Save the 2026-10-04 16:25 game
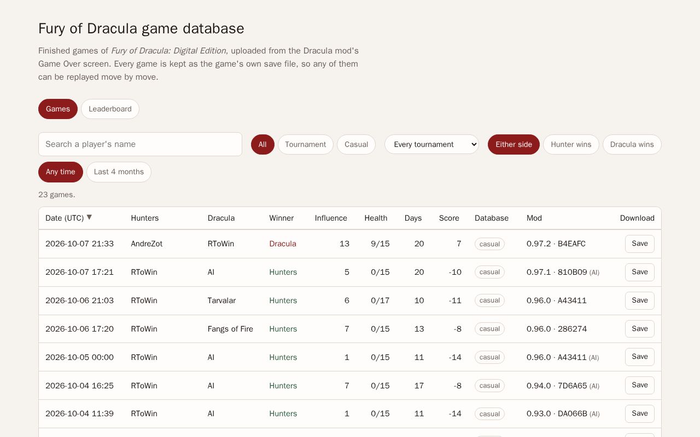Viewport: 700px width, 437px height. [x=639, y=385]
